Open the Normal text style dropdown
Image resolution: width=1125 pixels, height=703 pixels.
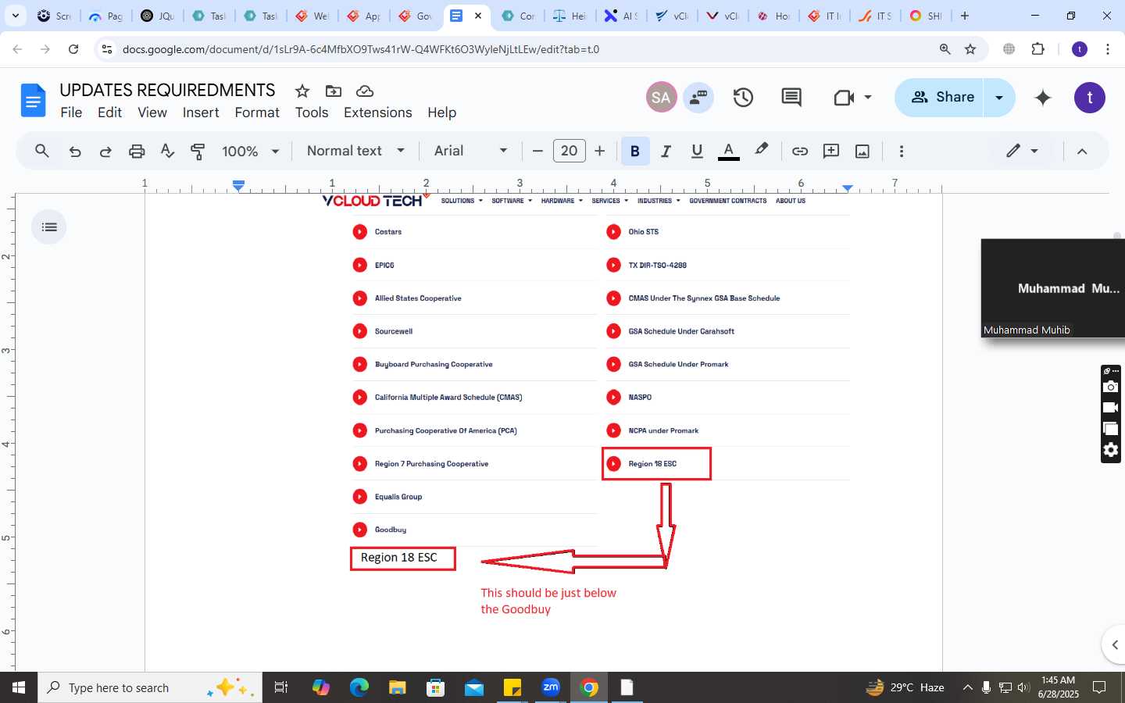(355, 151)
